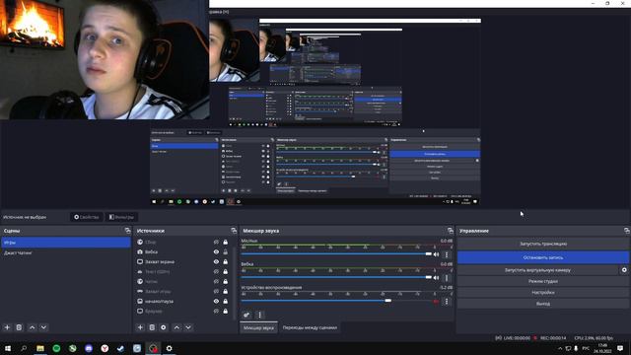This screenshot has width=631, height=355.
Task: Switch to Переходы между сценами tab
Action: [310, 327]
